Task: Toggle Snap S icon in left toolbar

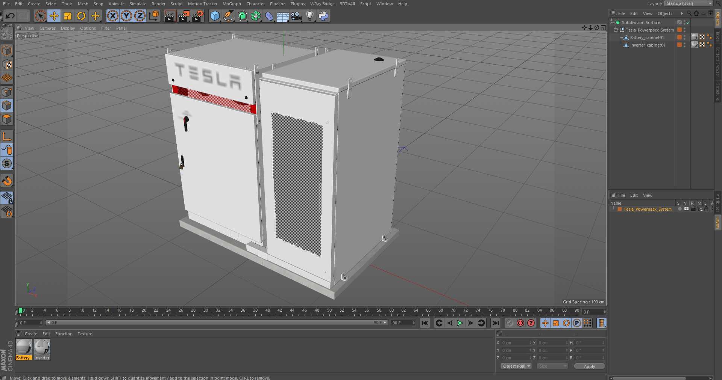Action: (x=7, y=163)
